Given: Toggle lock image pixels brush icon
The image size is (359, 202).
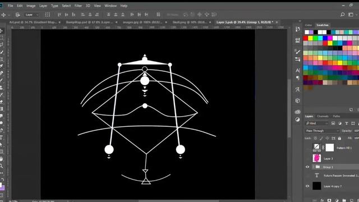Looking at the screenshot, I should (x=321, y=139).
